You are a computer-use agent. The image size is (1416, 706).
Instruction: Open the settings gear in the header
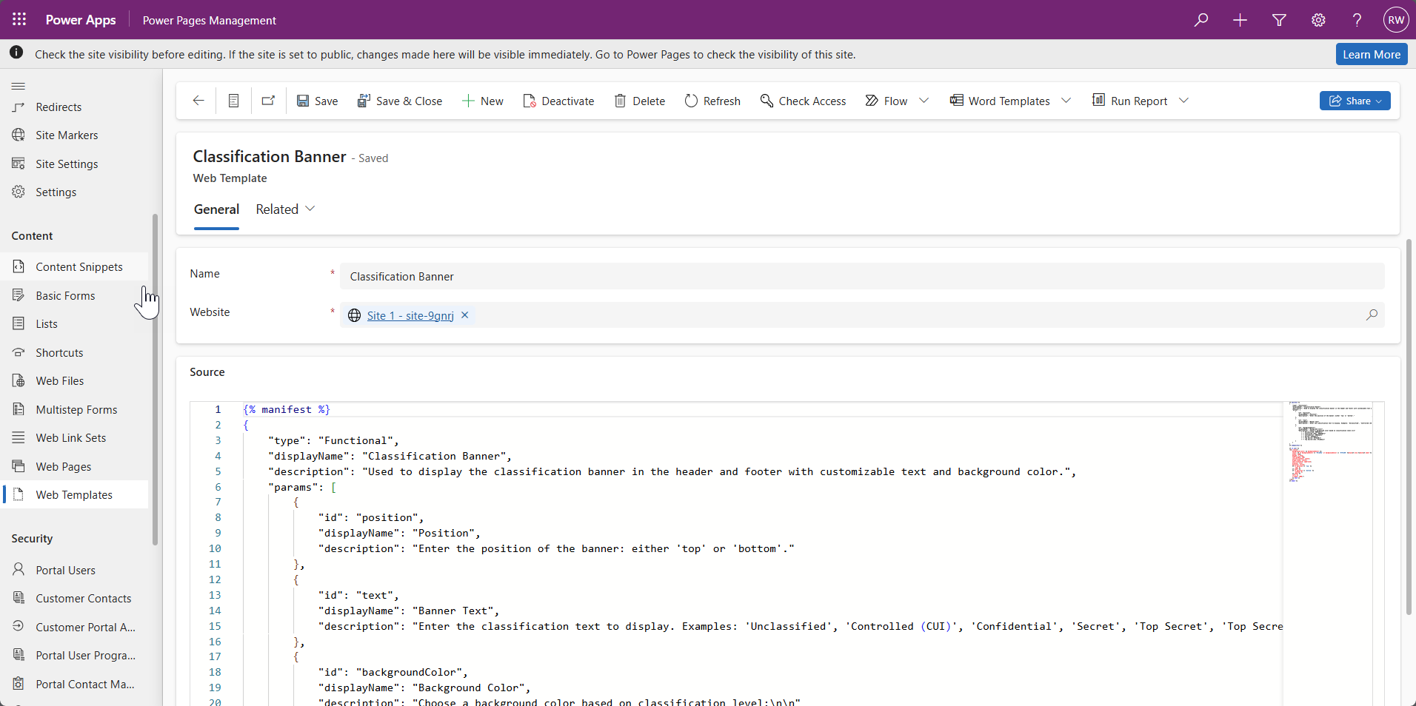tap(1318, 20)
